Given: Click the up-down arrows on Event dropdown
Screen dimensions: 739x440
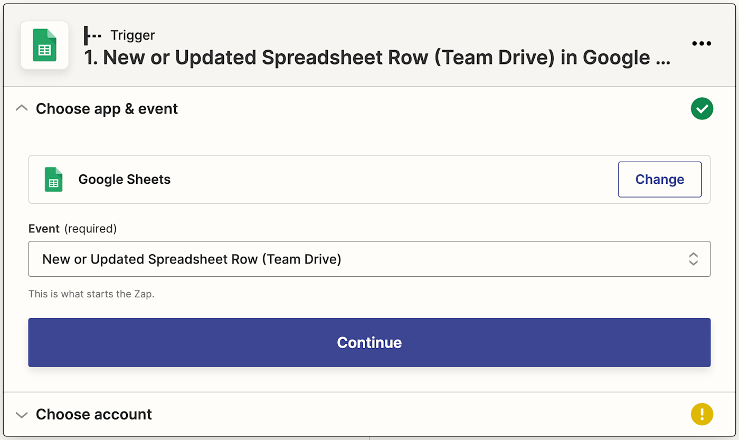Looking at the screenshot, I should pos(693,259).
